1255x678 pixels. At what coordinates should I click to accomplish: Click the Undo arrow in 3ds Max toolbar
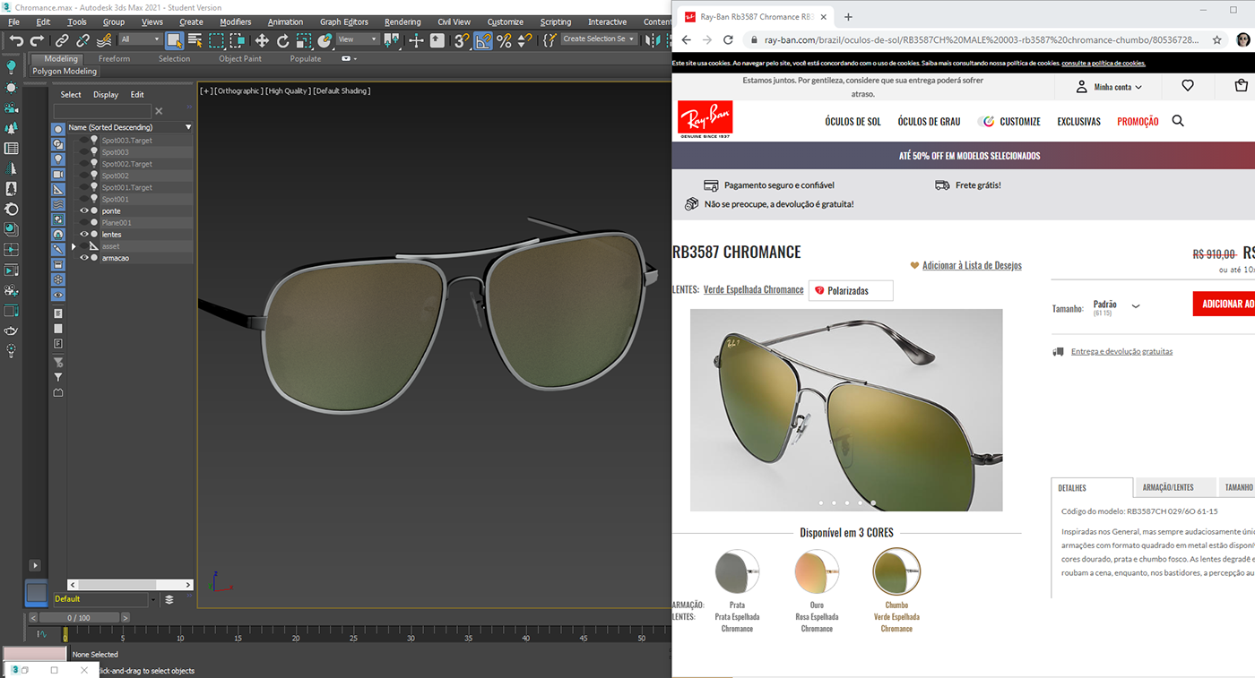(16, 40)
